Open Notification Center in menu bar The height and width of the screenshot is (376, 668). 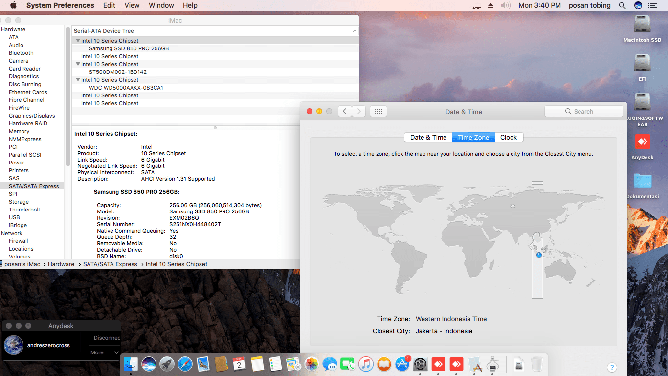coord(652,5)
